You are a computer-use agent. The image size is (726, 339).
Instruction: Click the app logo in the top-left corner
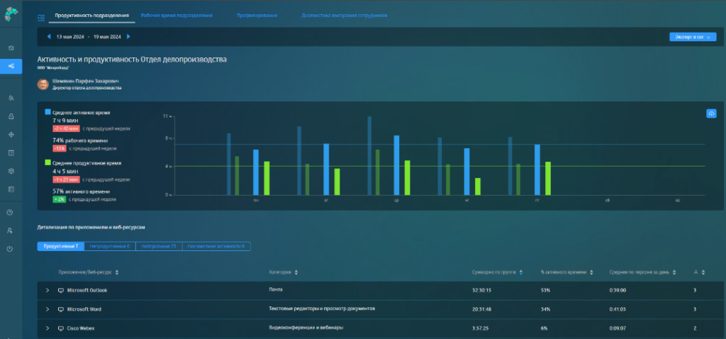[11, 14]
